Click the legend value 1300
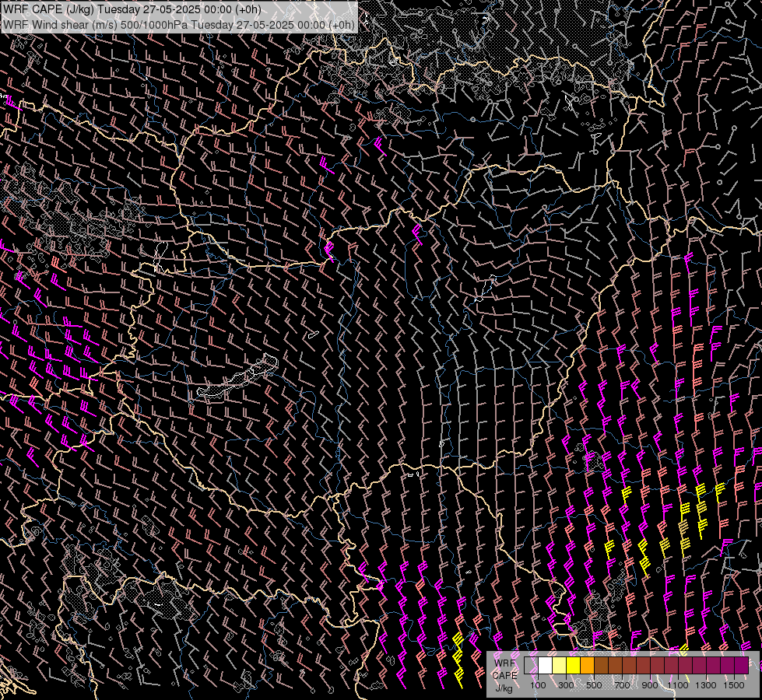 pyautogui.click(x=706, y=685)
